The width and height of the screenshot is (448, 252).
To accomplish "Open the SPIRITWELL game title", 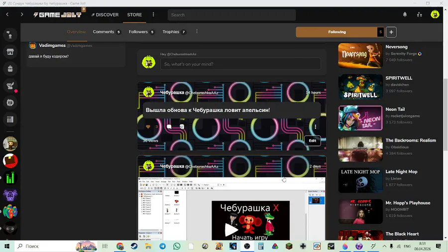I will [399, 78].
